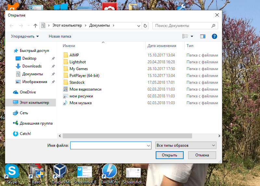The image size is (260, 186).
Task: Click the date '20.04.2018 16:28'
Action: (x=161, y=62)
